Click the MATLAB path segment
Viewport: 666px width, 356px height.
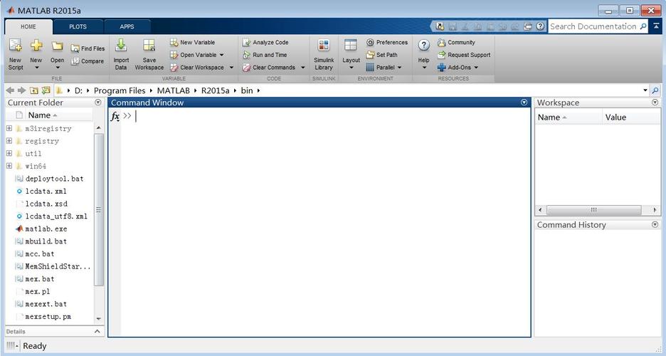(174, 90)
